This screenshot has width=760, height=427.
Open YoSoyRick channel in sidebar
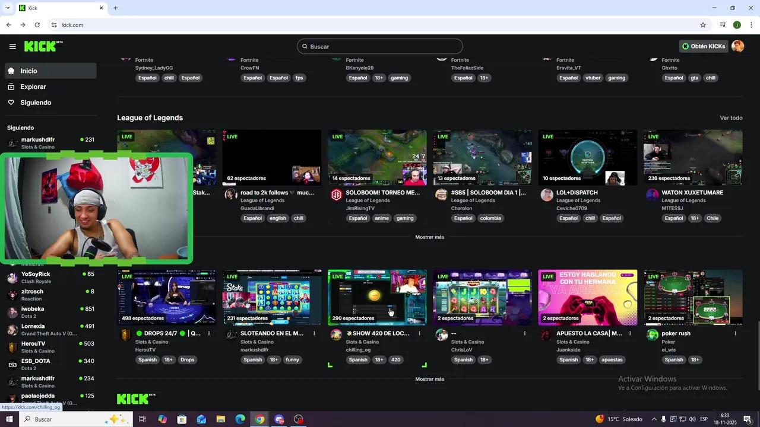coord(50,278)
